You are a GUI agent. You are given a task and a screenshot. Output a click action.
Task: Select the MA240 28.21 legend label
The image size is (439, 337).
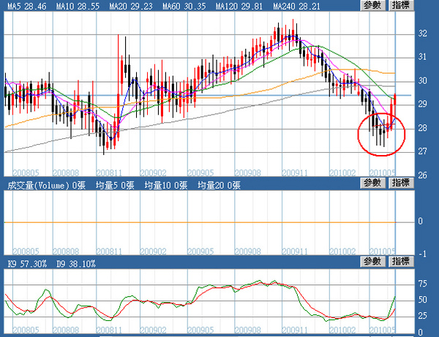pos(296,7)
